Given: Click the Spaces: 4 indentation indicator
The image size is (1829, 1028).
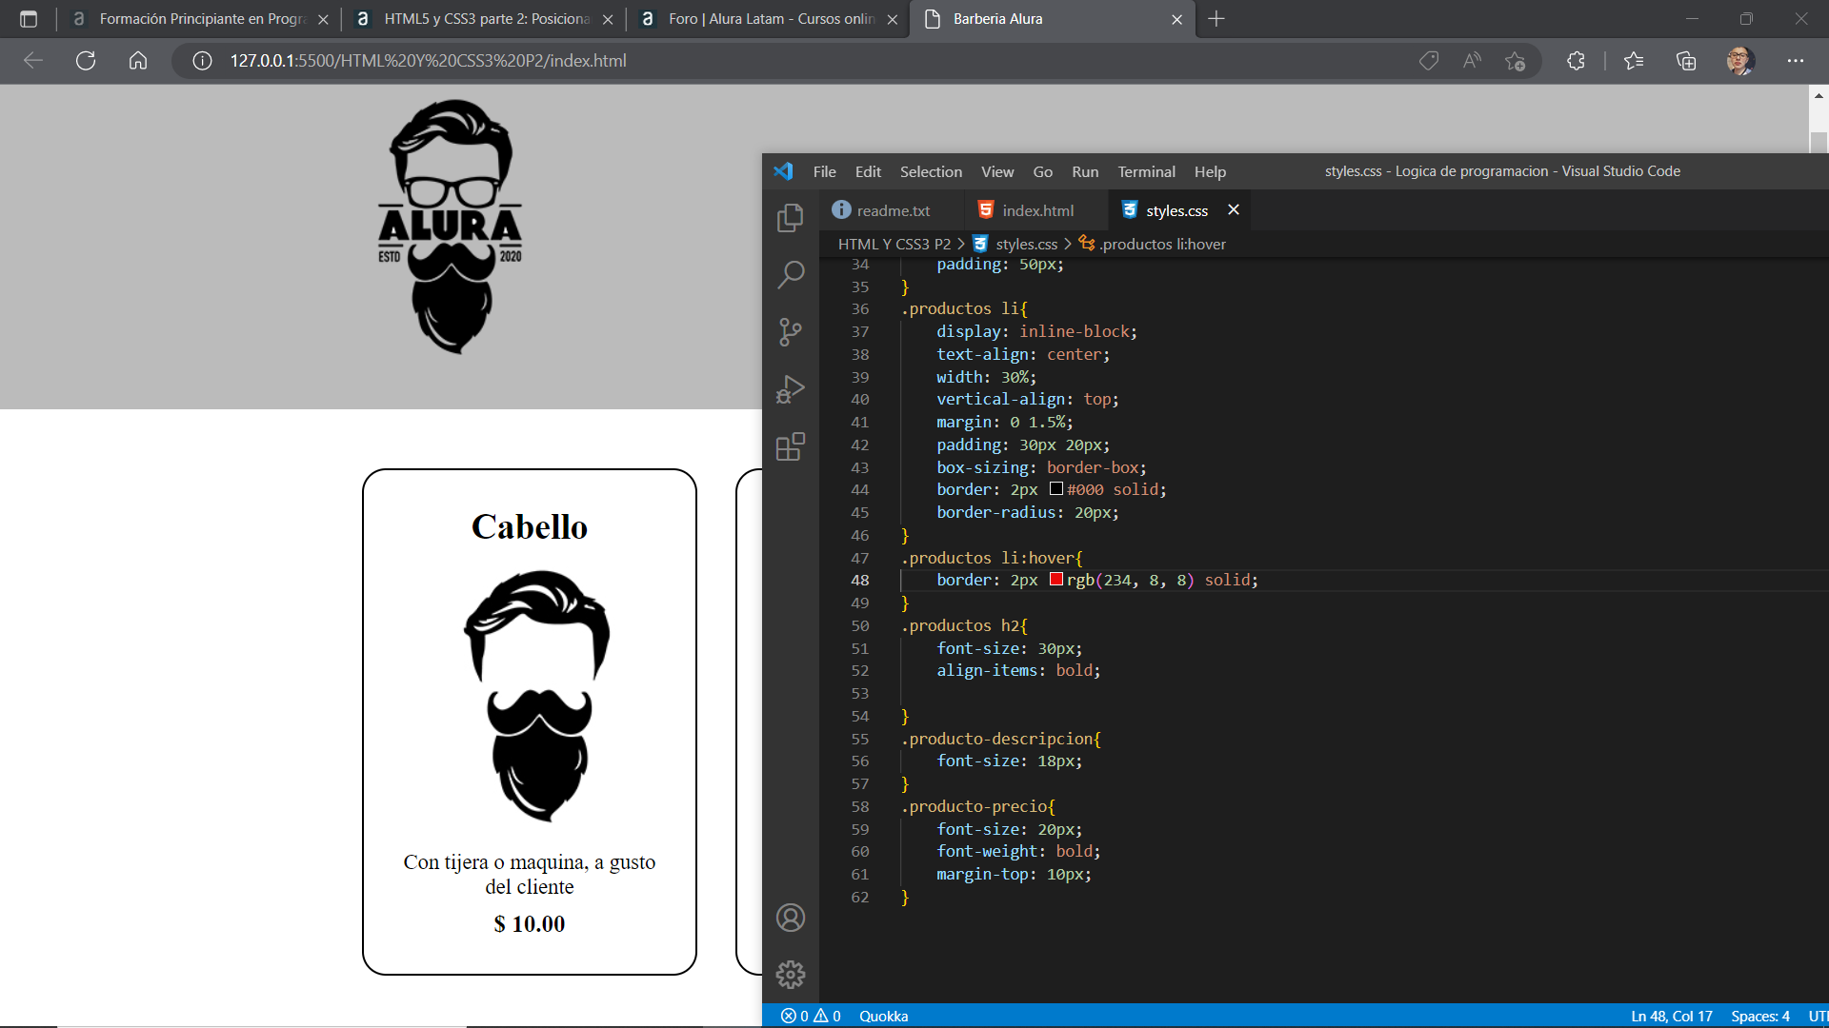Looking at the screenshot, I should click(x=1759, y=1016).
